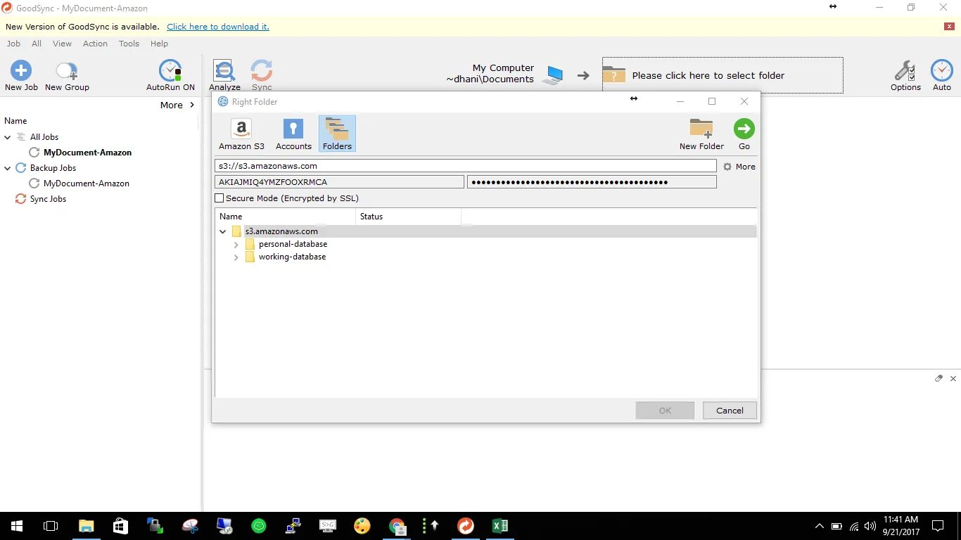Click the My Computer laptop icon
961x540 pixels.
[555, 75]
